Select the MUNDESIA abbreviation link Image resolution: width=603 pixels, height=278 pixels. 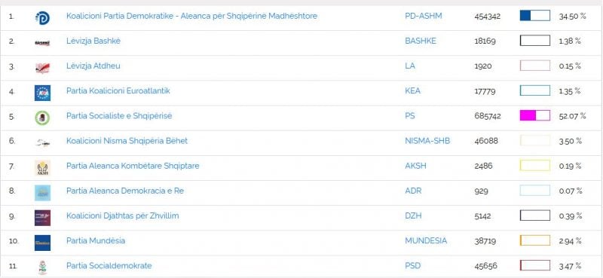(x=426, y=240)
